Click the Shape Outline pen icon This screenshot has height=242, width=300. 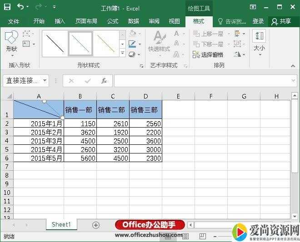pos(132,44)
